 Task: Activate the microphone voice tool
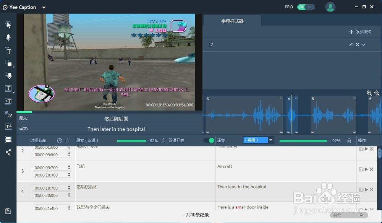(x=8, y=37)
